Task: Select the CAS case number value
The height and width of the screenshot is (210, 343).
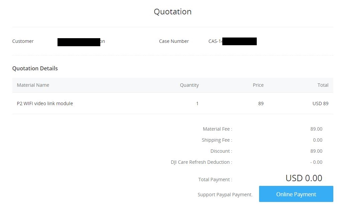Action: click(233, 41)
